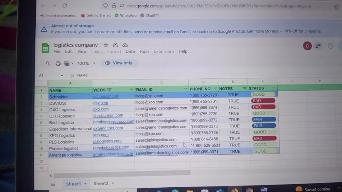Open the Tools menu
The width and height of the screenshot is (342, 192).
click(x=144, y=52)
